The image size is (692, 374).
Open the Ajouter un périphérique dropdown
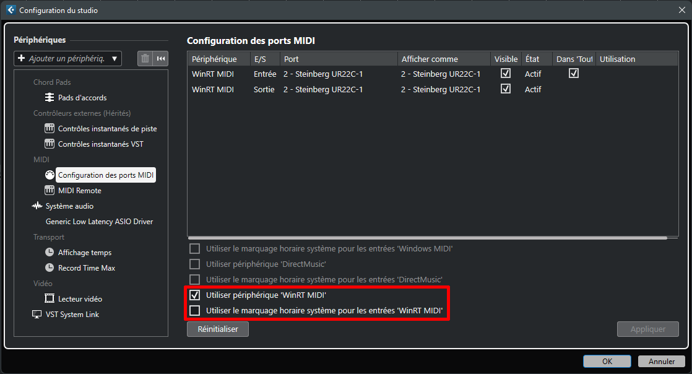[68, 58]
